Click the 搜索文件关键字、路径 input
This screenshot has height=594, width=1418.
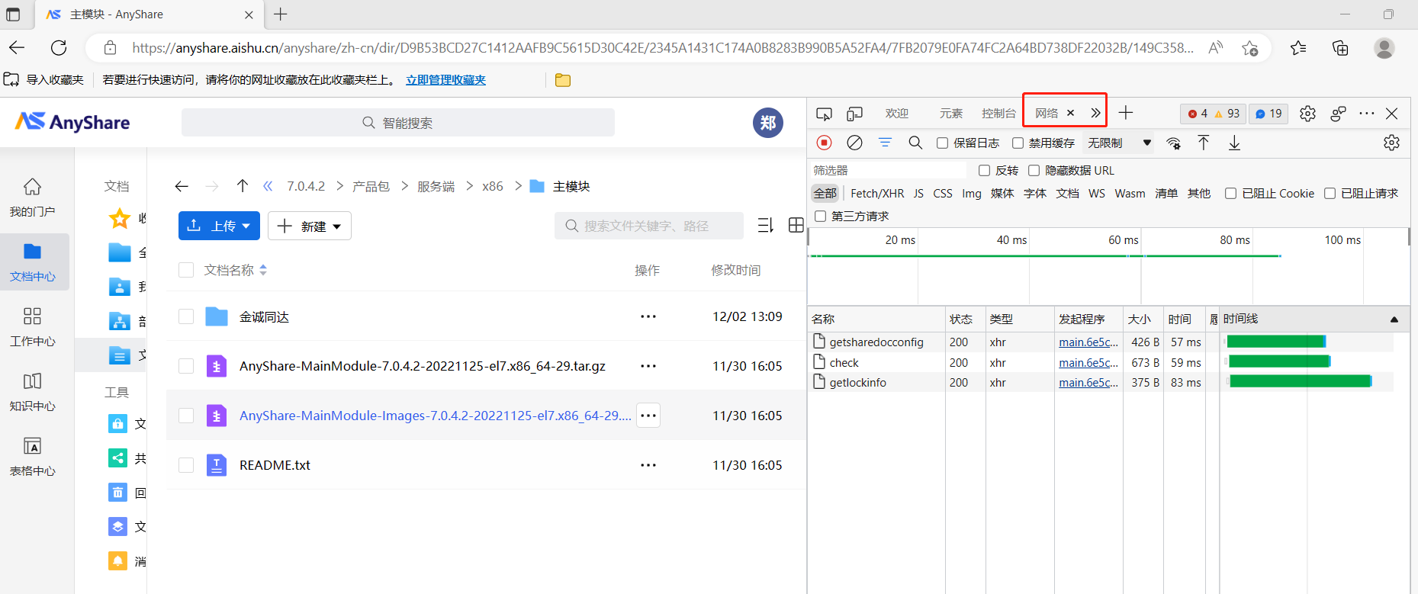(648, 226)
